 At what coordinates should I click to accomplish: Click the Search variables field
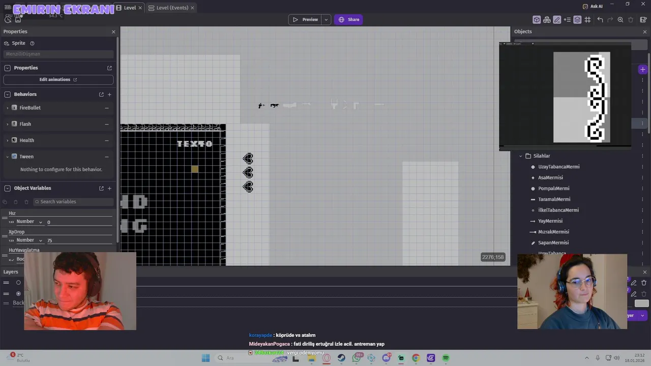point(73,202)
